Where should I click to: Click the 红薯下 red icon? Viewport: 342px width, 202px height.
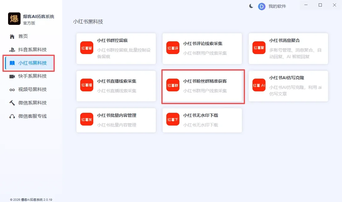pos(173,119)
